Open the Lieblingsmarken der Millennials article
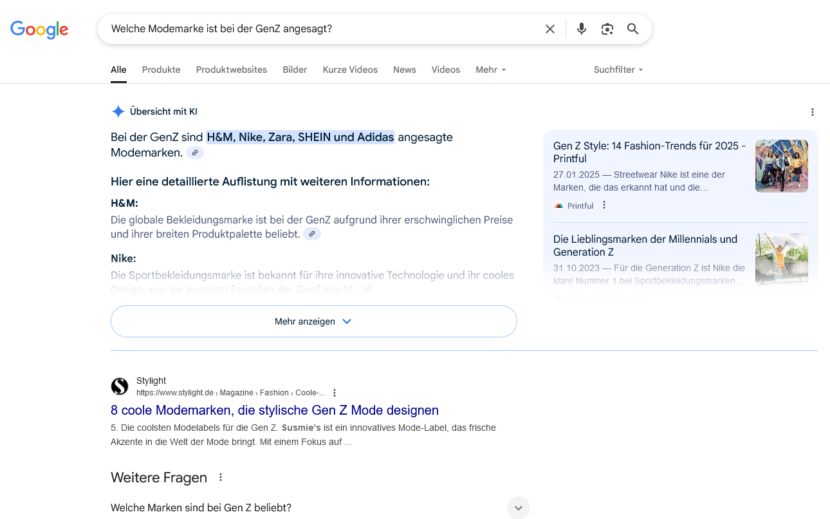830x519 pixels. pos(645,245)
